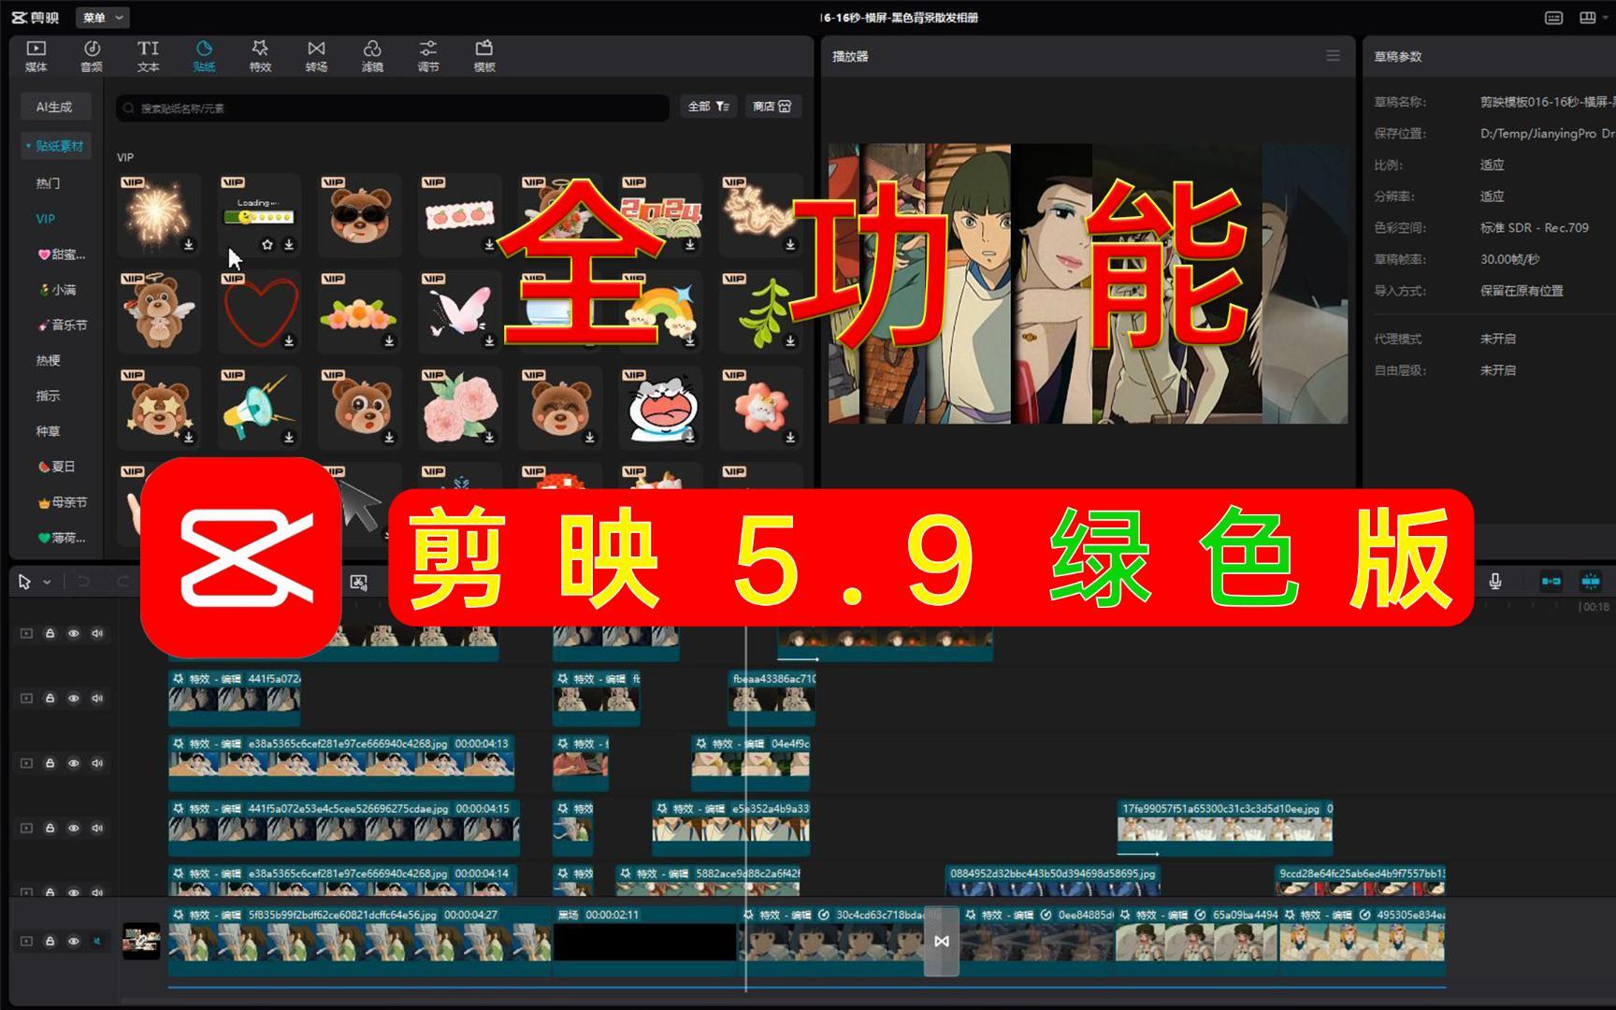Mute the track with clip 441f5a072
Viewport: 1616px width, 1010px height.
click(97, 699)
